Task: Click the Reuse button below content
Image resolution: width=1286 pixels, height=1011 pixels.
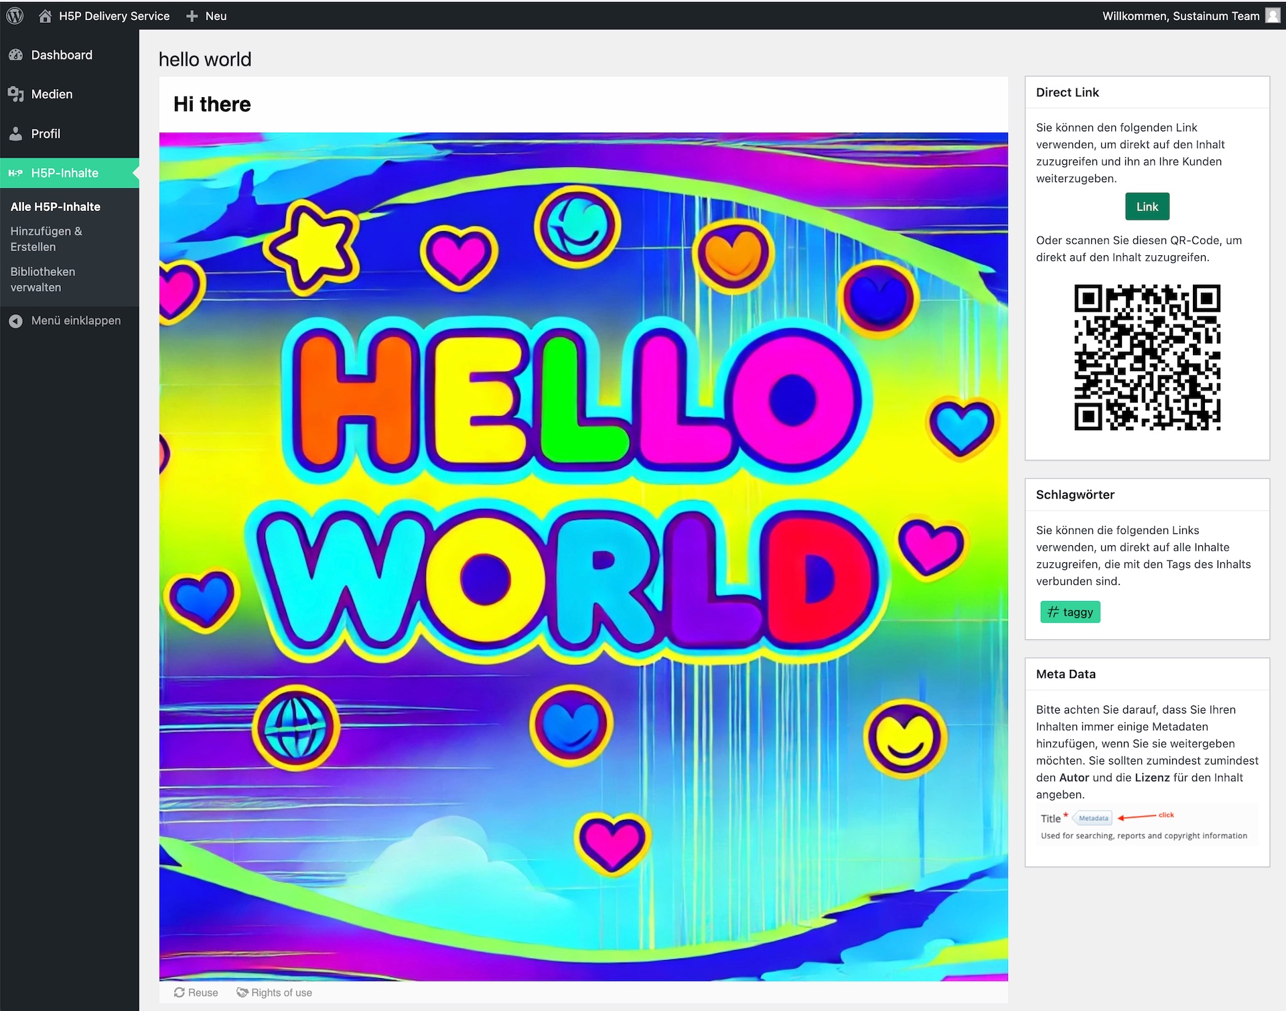Action: 196,993
